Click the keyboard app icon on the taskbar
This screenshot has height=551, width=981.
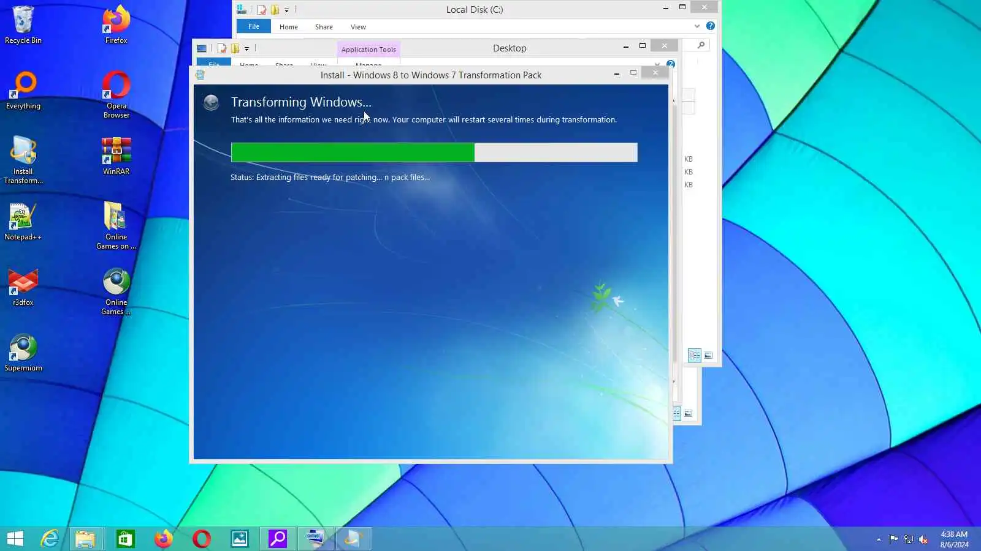[x=315, y=539]
